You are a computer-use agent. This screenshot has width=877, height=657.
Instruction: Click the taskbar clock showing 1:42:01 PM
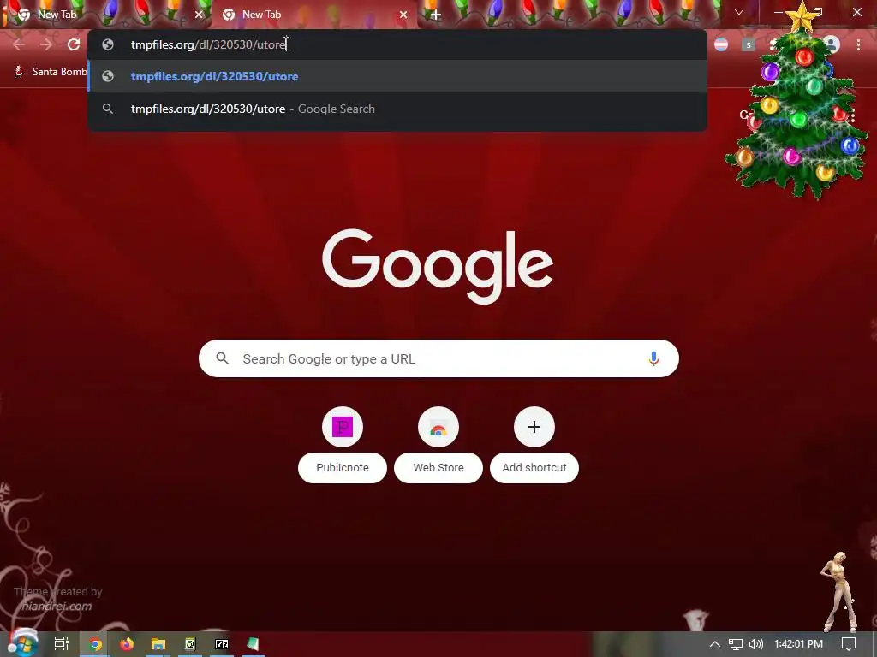(798, 644)
